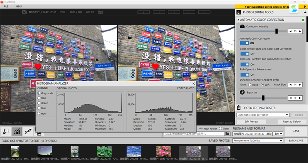The height and width of the screenshot is (163, 308).
Task: Open the lotus leaves photo thumbnail
Action: tap(104, 151)
